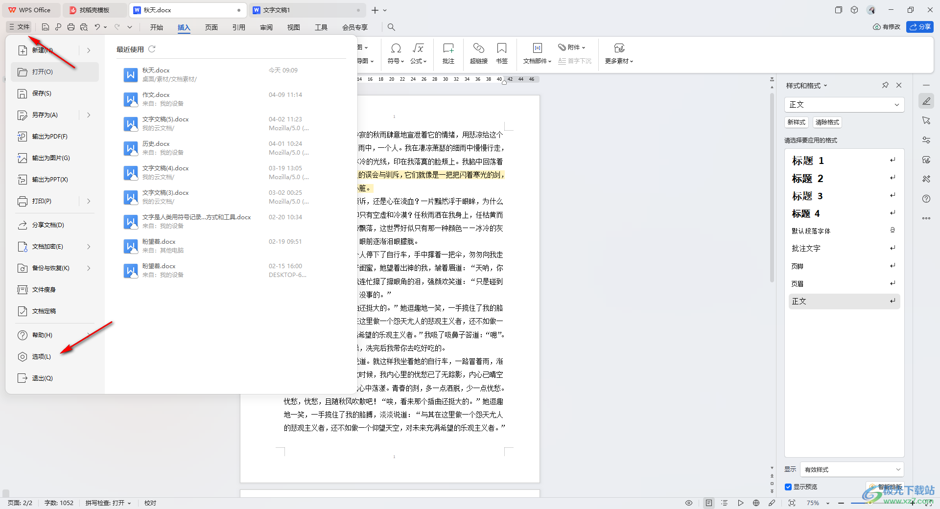Viewport: 940px width, 509px height.
Task: Expand the 另存为 submenu arrow
Action: click(89, 115)
